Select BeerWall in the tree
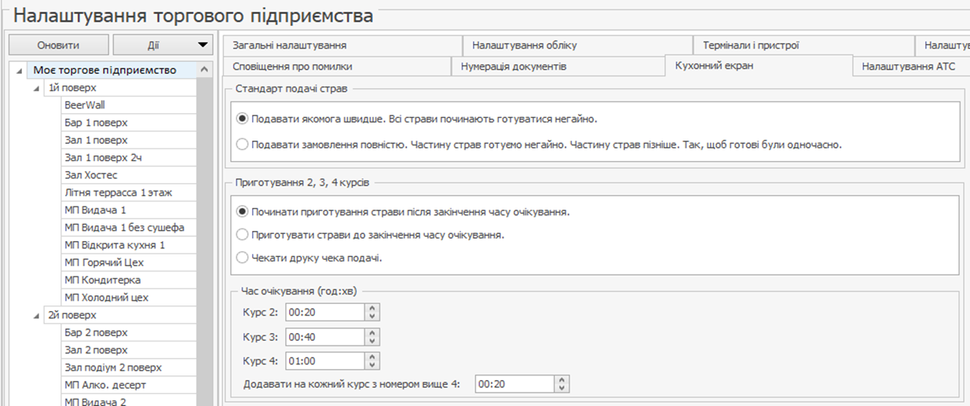 tap(85, 104)
